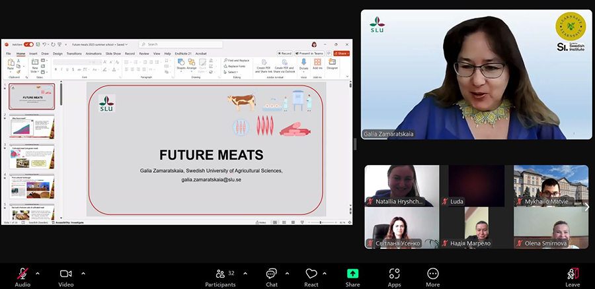Open Zoom Apps
The image size is (595, 289).
394,277
